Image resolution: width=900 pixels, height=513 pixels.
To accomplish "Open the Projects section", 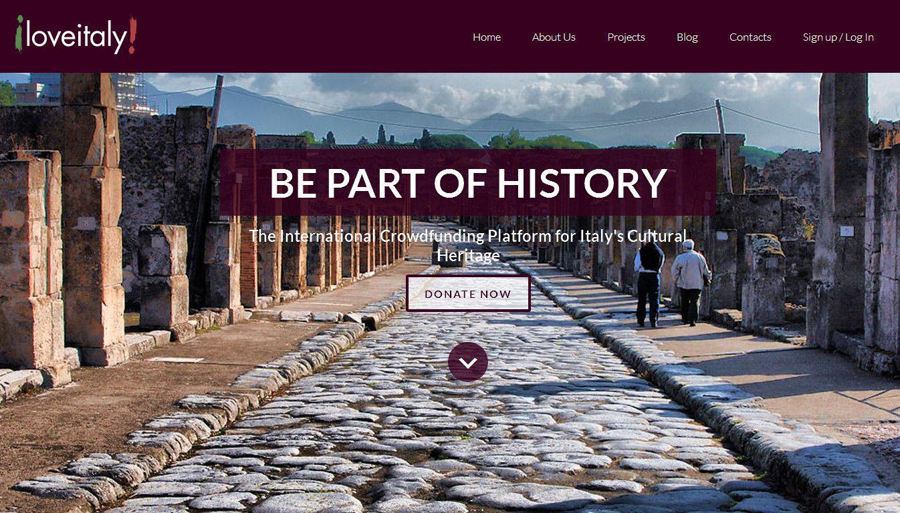I will pyautogui.click(x=626, y=37).
